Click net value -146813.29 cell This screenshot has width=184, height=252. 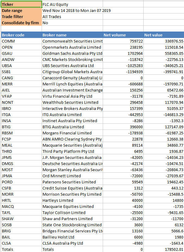click(x=164, y=115)
